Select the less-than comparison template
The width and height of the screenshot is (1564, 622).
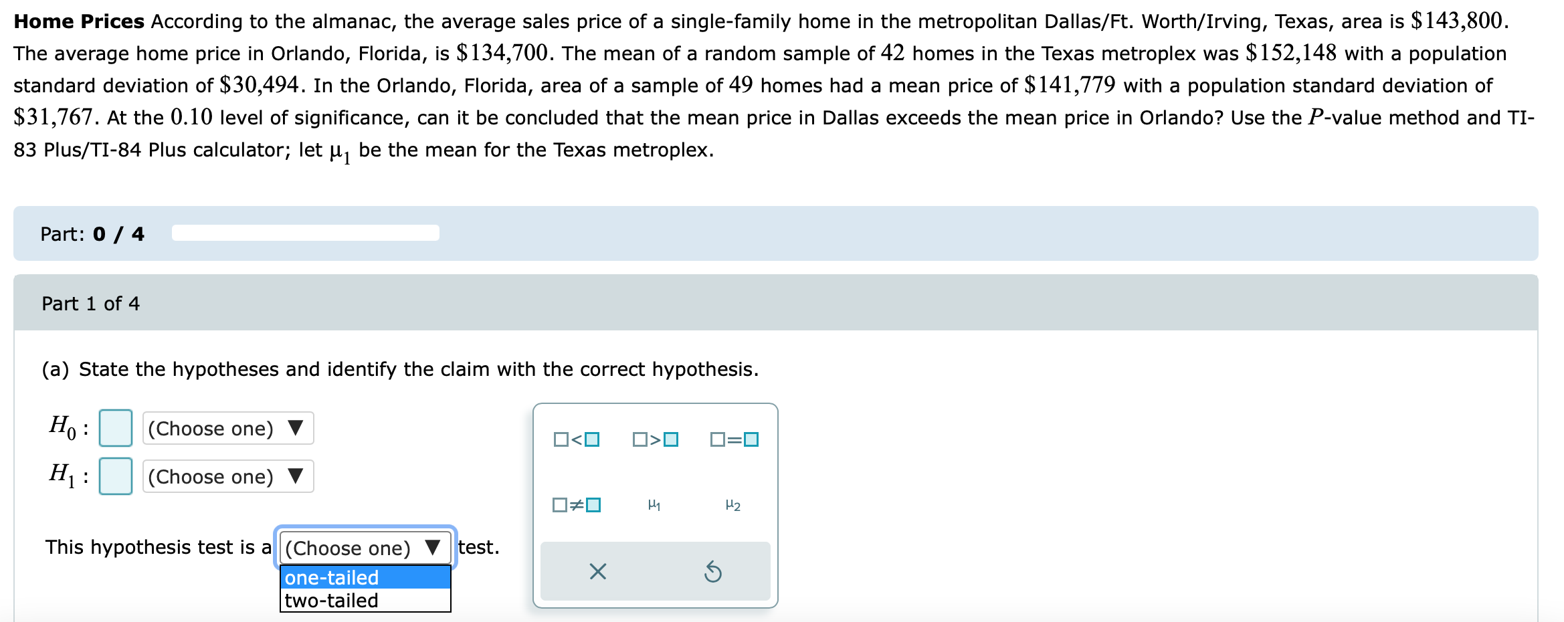point(575,439)
